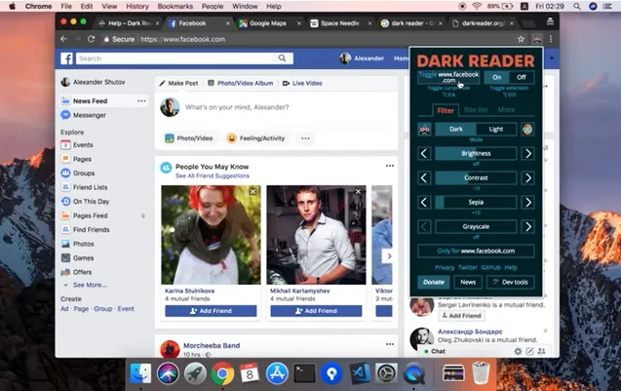
Task: Turn Dark Reader extension On
Action: click(497, 77)
